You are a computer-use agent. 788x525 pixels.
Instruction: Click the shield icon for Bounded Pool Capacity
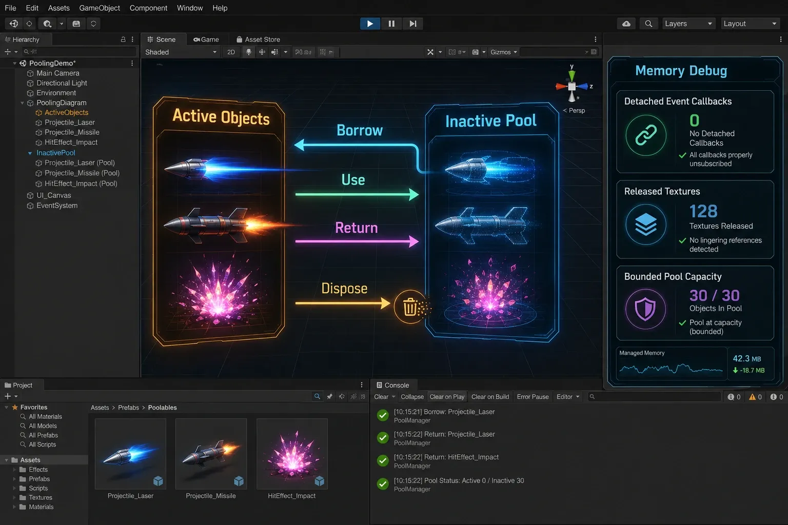click(645, 309)
